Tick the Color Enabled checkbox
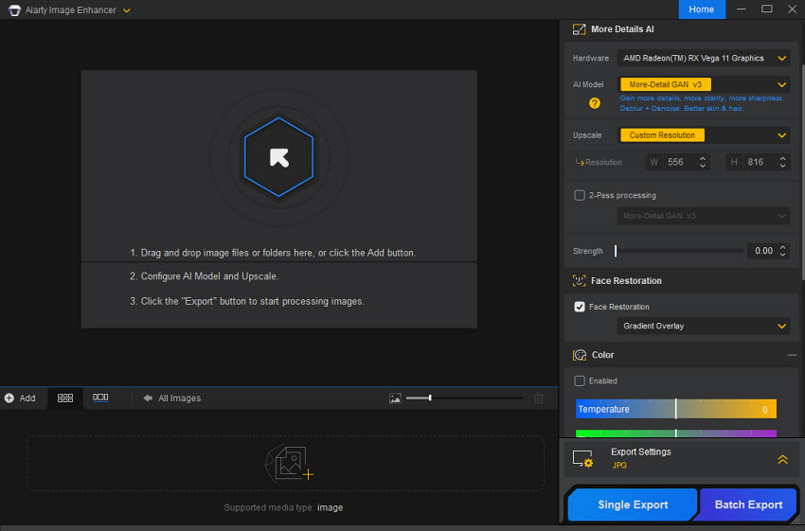805x531 pixels. 580,381
